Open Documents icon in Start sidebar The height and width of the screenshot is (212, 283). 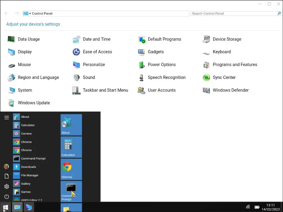[7, 176]
